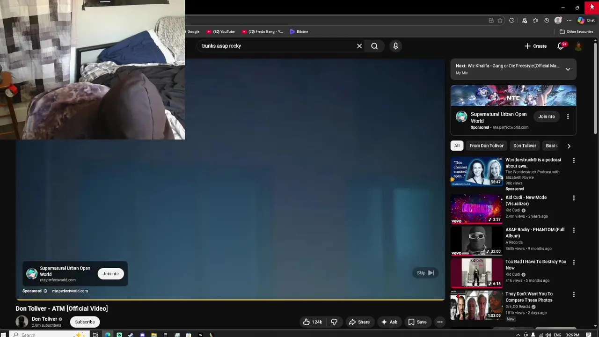The image size is (599, 337).
Task: Open the (20) YouTube bookmark
Action: (x=220, y=31)
